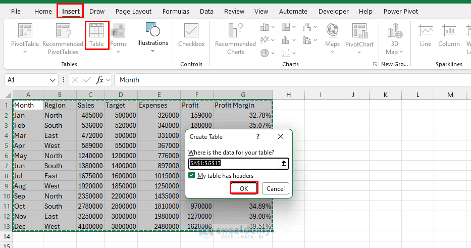Open Insert Statistic Chart menu
This screenshot has width=471, height=248.
(x=288, y=40)
